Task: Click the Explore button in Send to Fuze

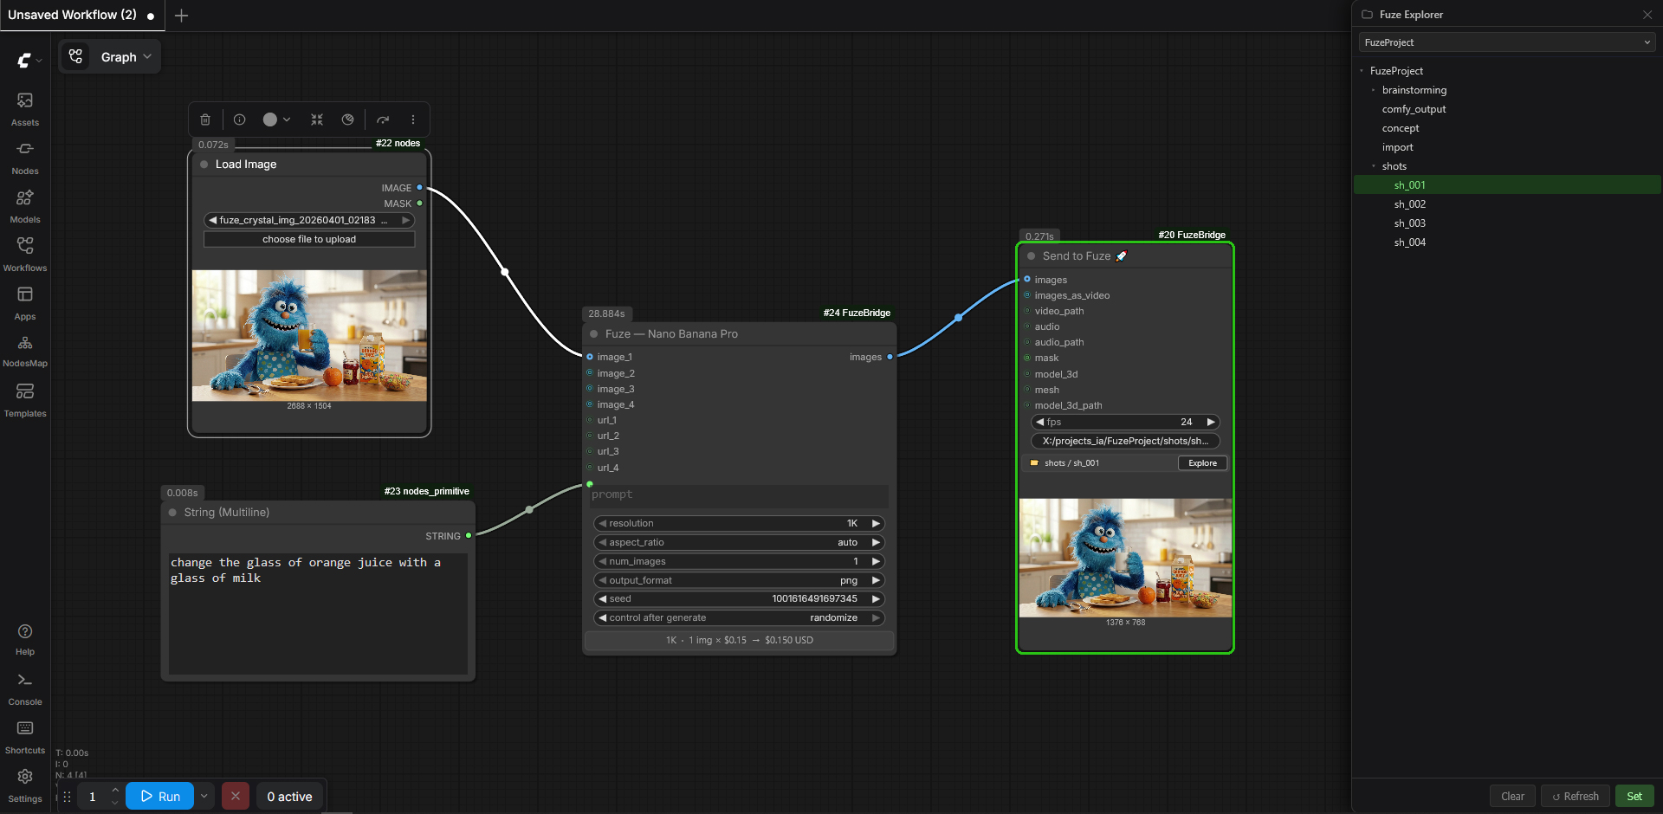Action: [x=1202, y=463]
